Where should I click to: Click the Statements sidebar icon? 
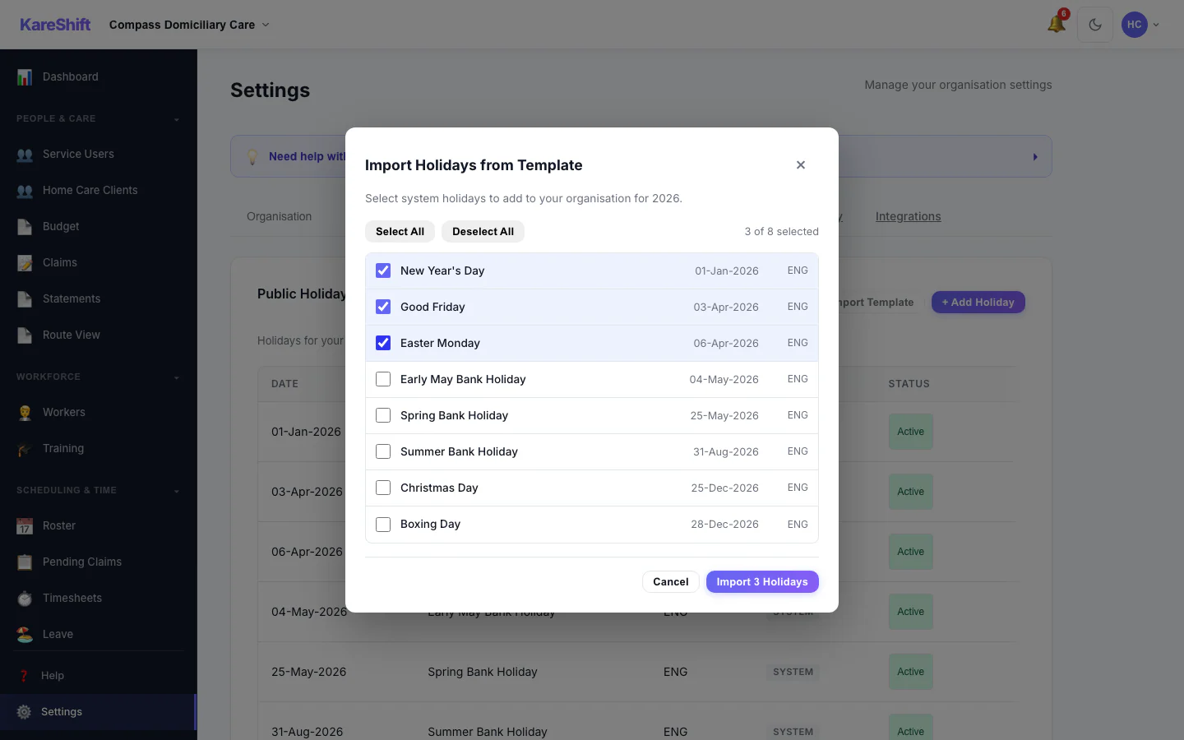25,299
